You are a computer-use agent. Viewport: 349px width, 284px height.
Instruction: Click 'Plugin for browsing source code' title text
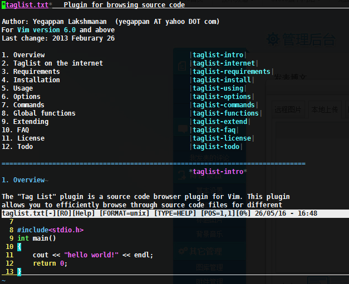point(125,5)
